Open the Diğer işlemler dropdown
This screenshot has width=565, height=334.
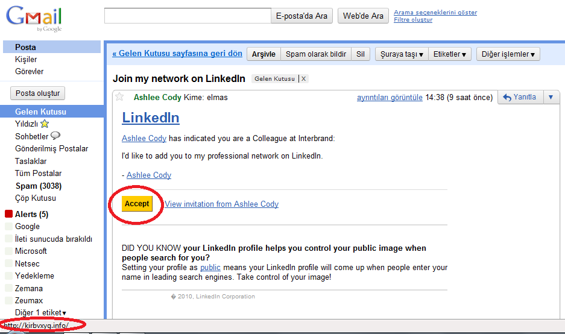tap(508, 54)
